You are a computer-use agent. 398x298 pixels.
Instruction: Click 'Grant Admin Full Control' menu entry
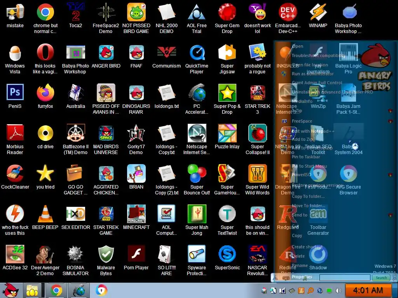317,83
